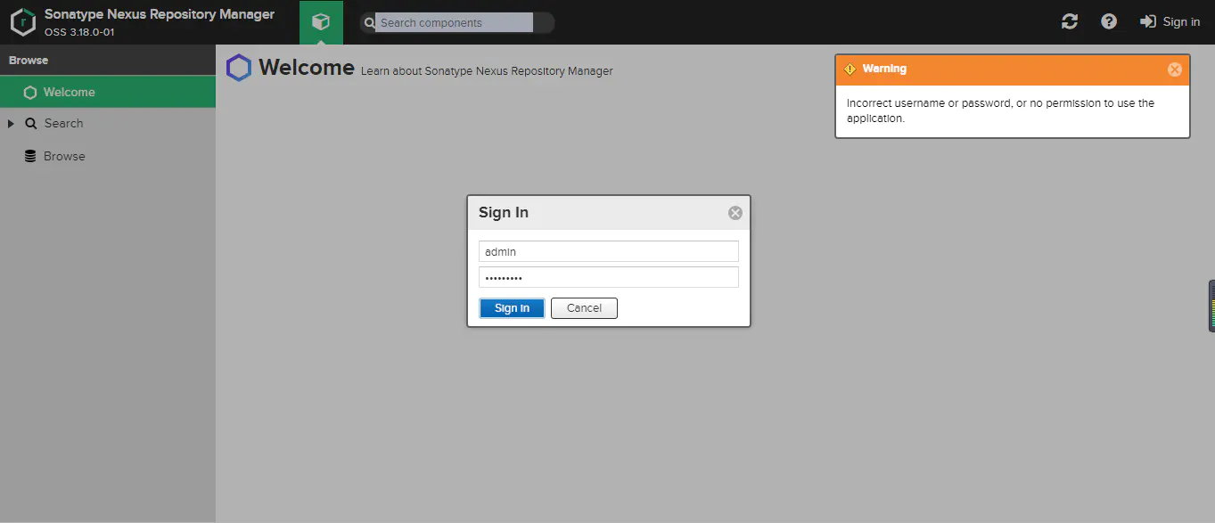Cancel the Sign In dialog
The height and width of the screenshot is (523, 1215).
(x=583, y=307)
